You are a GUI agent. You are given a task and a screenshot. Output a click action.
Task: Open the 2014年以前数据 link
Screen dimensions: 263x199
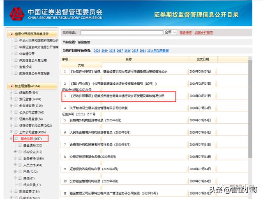click(x=158, y=51)
